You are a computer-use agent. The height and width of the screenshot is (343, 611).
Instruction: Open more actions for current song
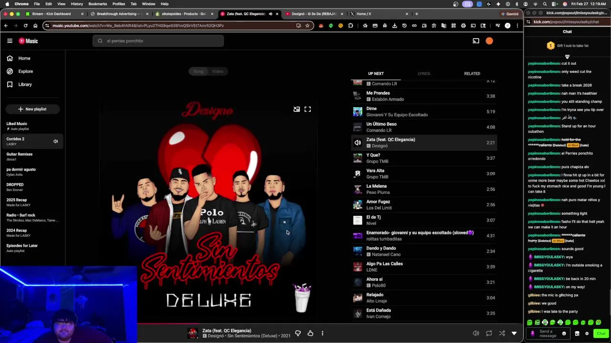pyautogui.click(x=322, y=333)
